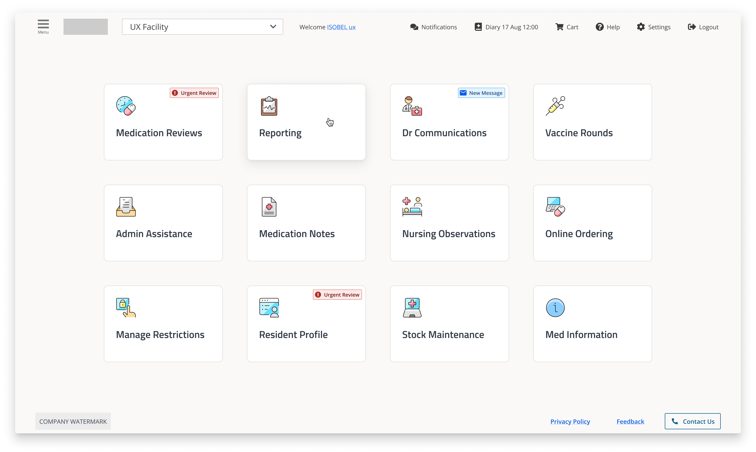The image size is (756, 452).
Task: Click Urgent Review alert icon on Medication Reviews
Action: (175, 93)
